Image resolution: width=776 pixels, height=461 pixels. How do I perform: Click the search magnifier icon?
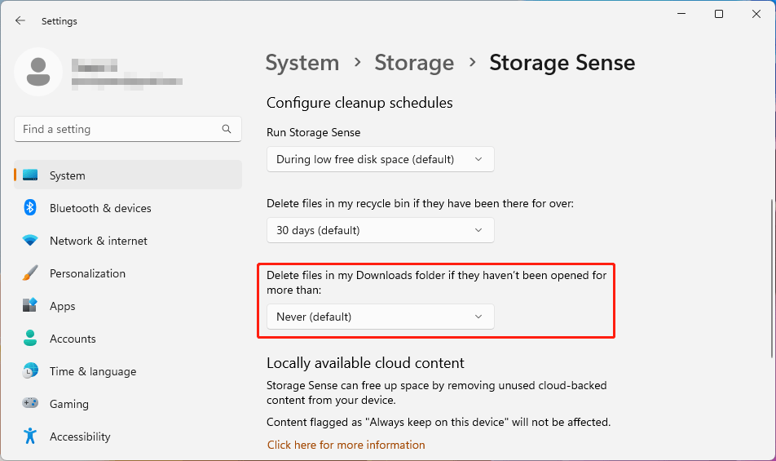pyautogui.click(x=227, y=129)
